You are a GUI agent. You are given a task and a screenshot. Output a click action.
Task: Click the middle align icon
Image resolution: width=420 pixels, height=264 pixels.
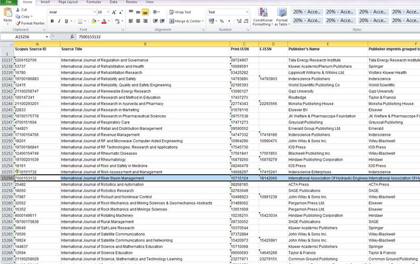coord(138,12)
